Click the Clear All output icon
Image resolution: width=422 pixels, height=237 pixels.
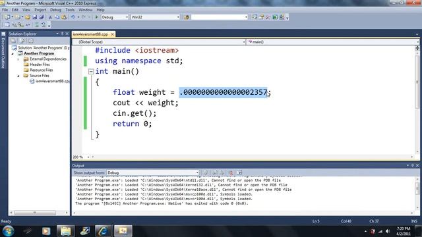click(231, 172)
